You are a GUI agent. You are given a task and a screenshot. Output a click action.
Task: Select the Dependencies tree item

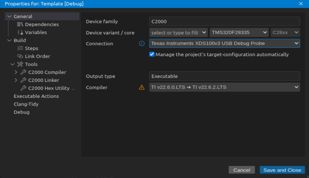42,24
